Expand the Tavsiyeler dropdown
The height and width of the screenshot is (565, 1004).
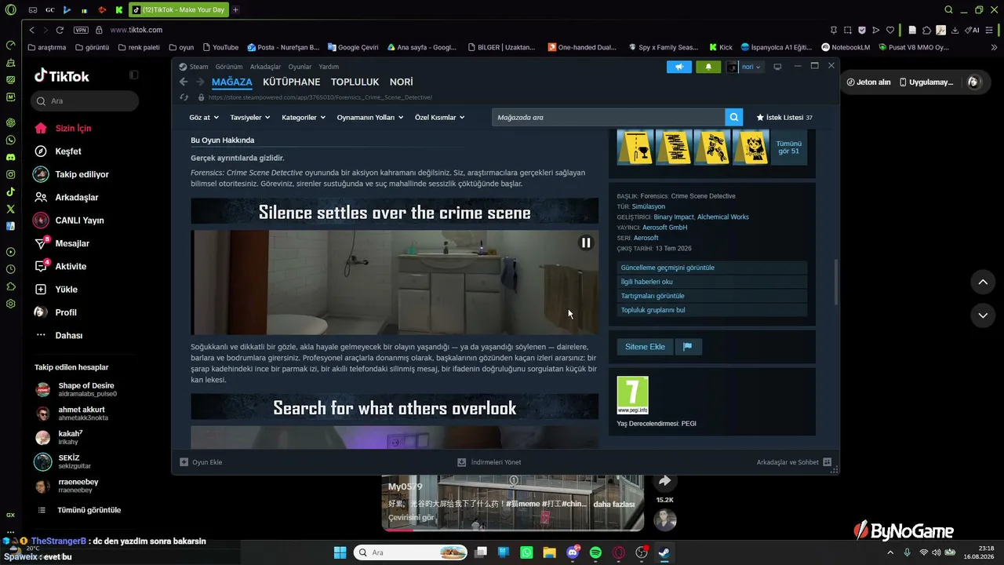coord(249,118)
